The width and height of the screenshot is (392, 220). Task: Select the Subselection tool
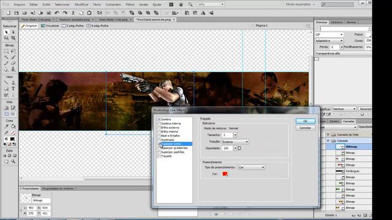click(x=13, y=32)
